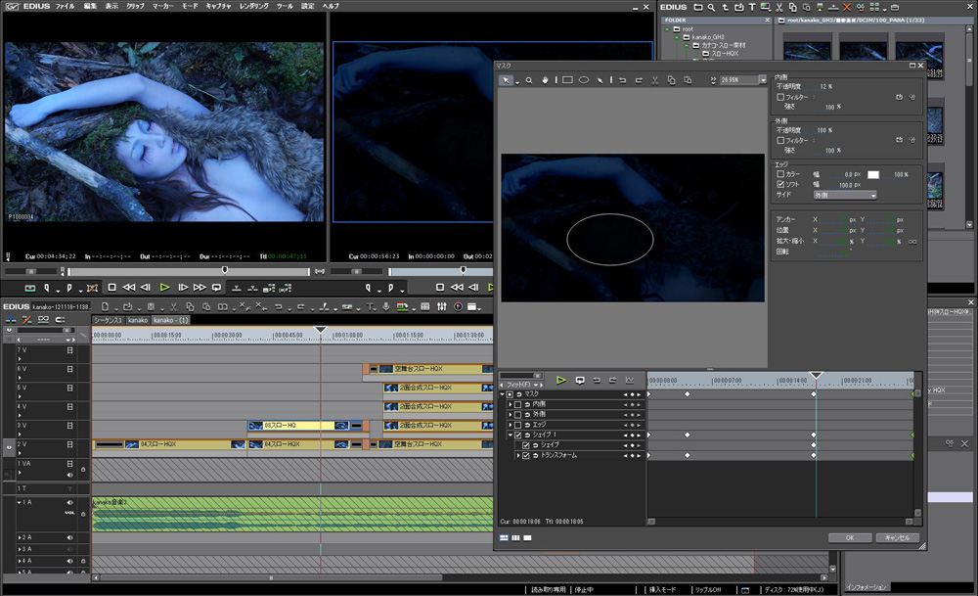Click the redo arrow in the mask toolbar
This screenshot has width=978, height=596.
click(639, 80)
